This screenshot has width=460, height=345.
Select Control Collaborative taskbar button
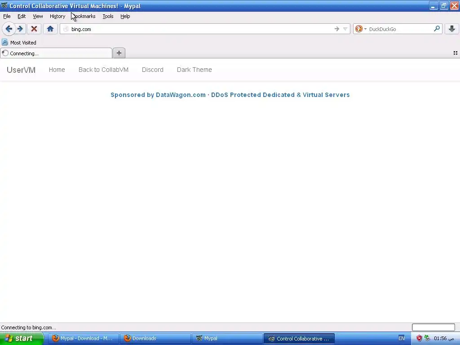point(299,338)
